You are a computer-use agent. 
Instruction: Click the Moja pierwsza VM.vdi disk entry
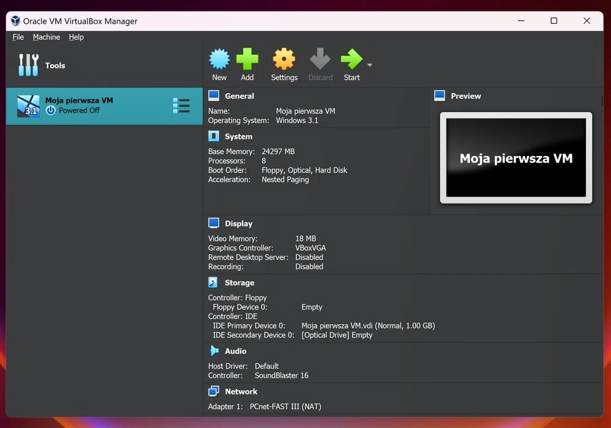(x=368, y=326)
